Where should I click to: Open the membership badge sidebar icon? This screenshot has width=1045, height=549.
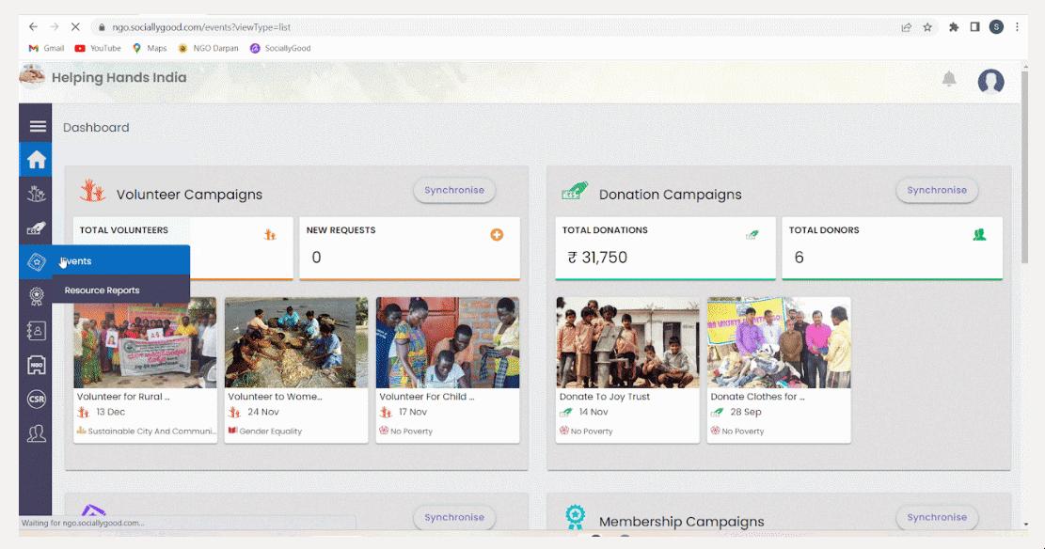coord(36,296)
